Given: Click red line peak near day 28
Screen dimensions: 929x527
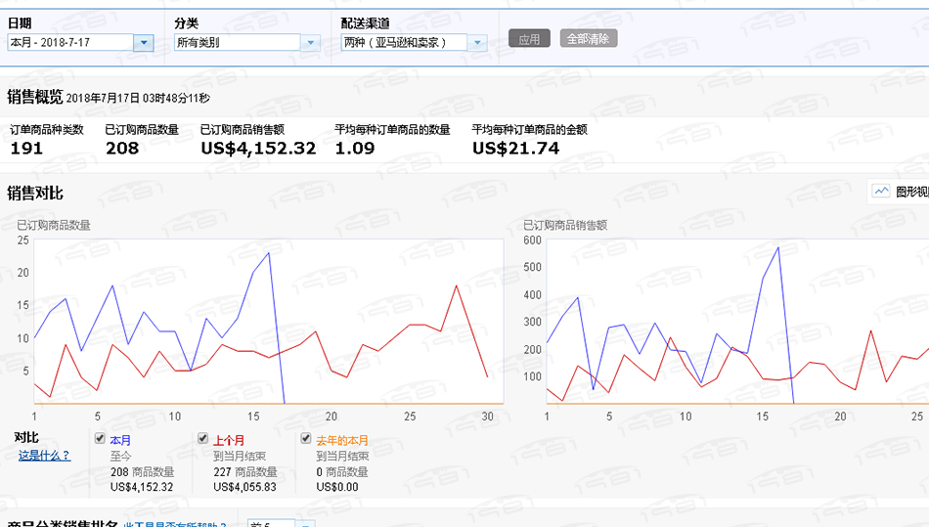Looking at the screenshot, I should pos(457,285).
